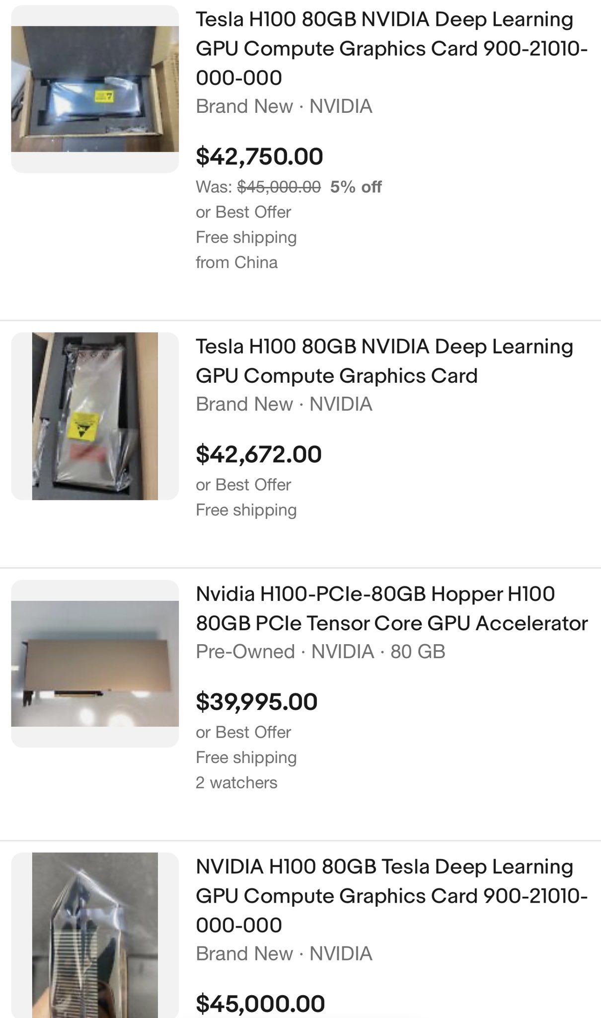601x1018 pixels.
Task: Click the $42,672.00 price
Action: coord(259,454)
